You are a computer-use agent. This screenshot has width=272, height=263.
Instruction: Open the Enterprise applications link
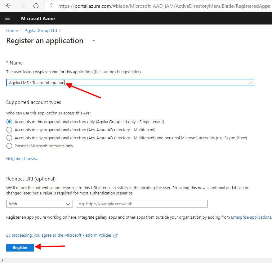click(x=251, y=217)
